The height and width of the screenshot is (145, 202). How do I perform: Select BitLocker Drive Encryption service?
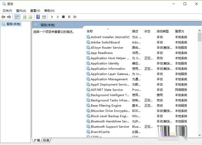137,111
